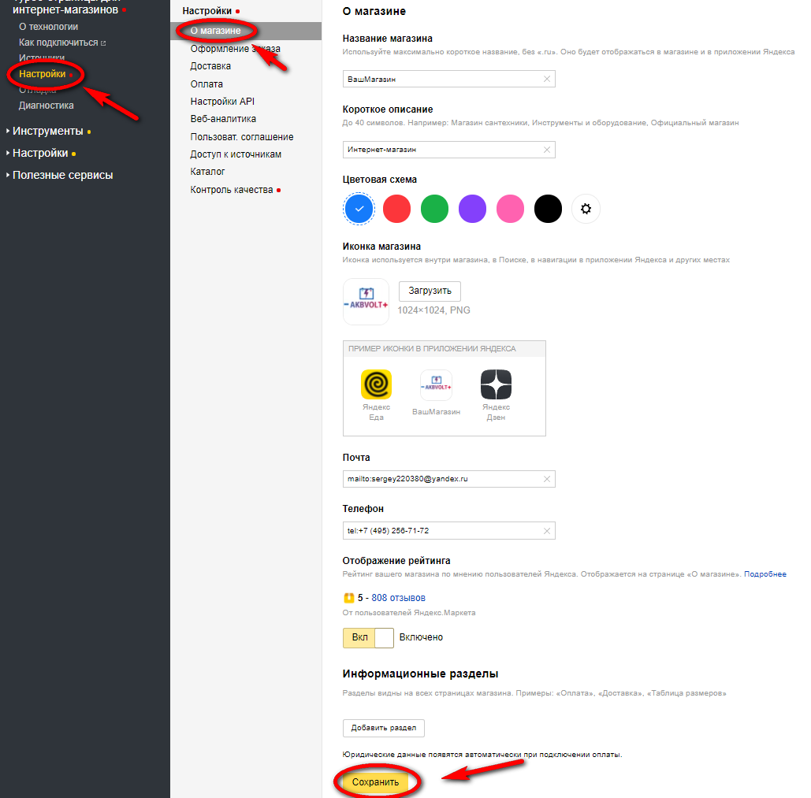Click into the Название магазина field
The width and height of the screenshot is (811, 798).
pyautogui.click(x=448, y=79)
